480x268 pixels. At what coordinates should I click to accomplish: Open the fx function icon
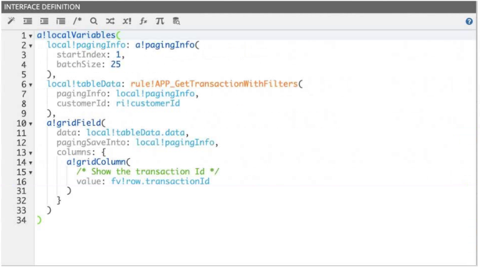pos(143,21)
